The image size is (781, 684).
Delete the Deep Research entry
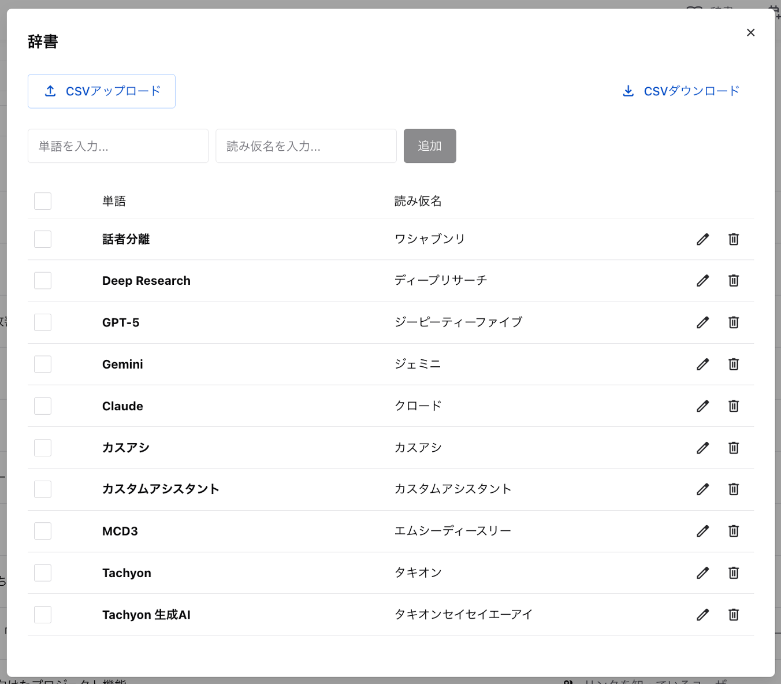coord(734,281)
